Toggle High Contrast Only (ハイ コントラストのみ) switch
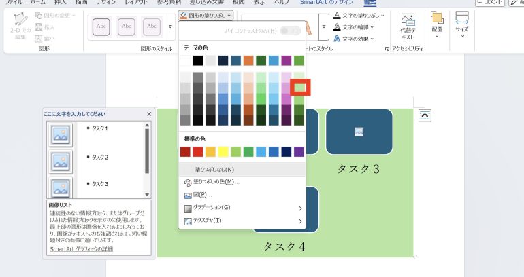 291,31
